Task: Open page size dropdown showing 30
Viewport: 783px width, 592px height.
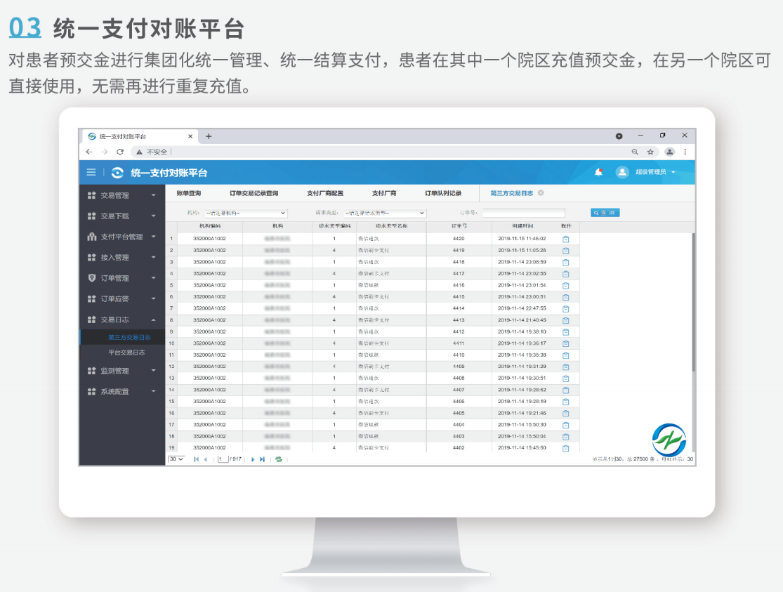Action: [176, 459]
